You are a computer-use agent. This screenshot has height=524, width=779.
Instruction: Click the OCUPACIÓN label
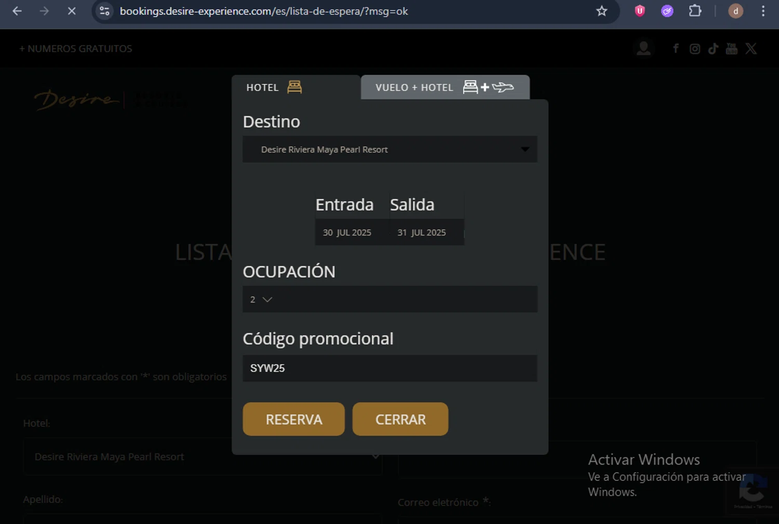pos(289,272)
